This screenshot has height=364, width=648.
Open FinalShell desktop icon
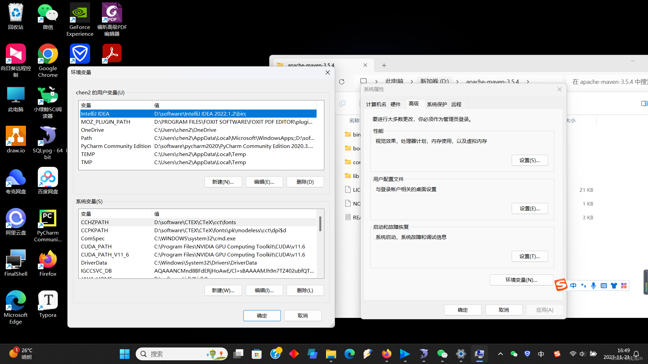point(16,263)
